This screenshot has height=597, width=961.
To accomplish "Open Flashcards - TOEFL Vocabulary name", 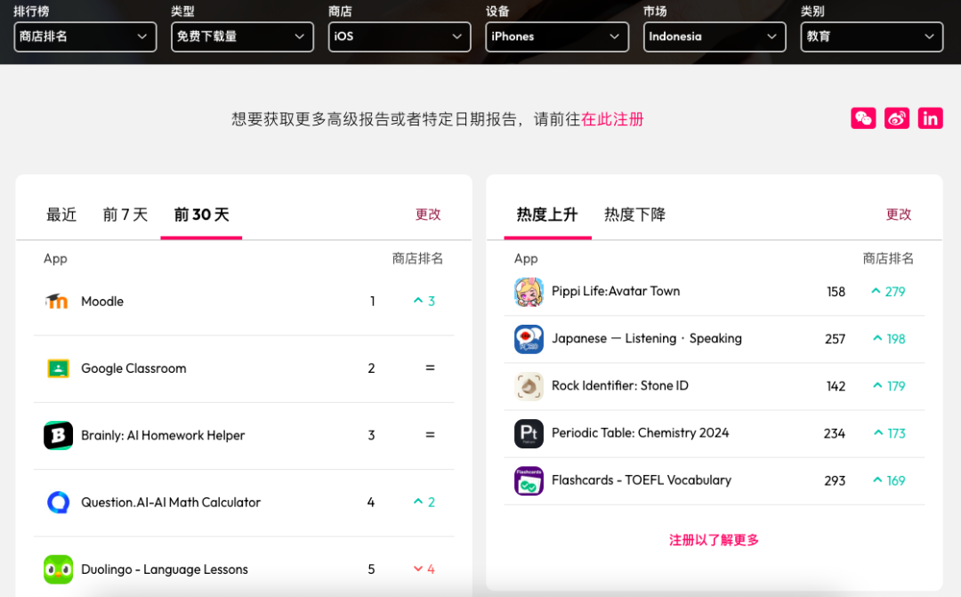I will pos(642,480).
